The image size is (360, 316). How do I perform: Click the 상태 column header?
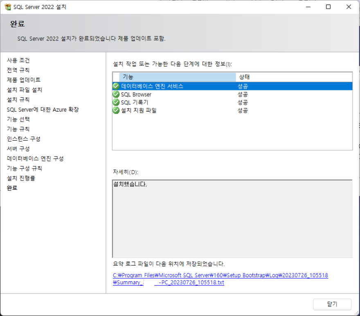(x=294, y=77)
